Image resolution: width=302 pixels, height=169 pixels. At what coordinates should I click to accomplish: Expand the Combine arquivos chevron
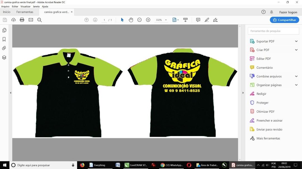pyautogui.click(x=296, y=76)
